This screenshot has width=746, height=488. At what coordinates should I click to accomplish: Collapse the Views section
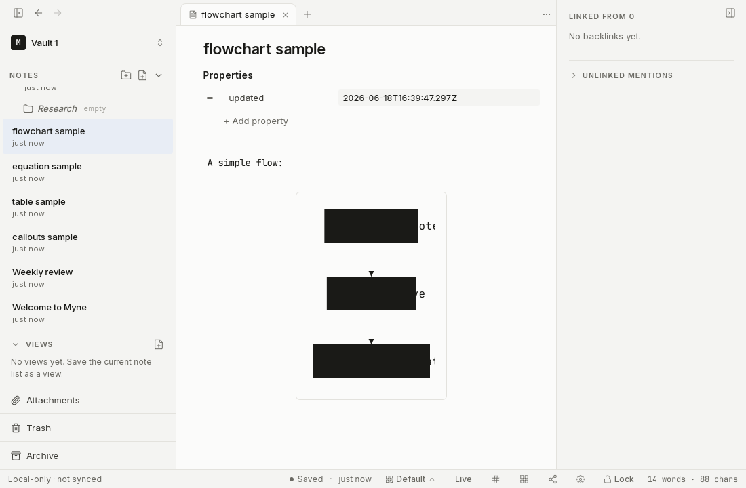[x=16, y=344]
